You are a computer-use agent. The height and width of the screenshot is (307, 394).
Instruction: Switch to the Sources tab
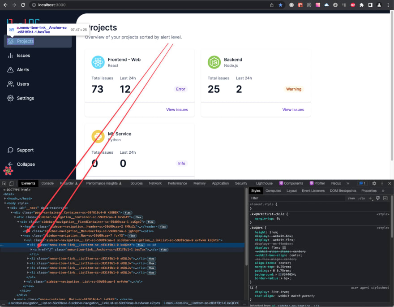click(x=137, y=184)
